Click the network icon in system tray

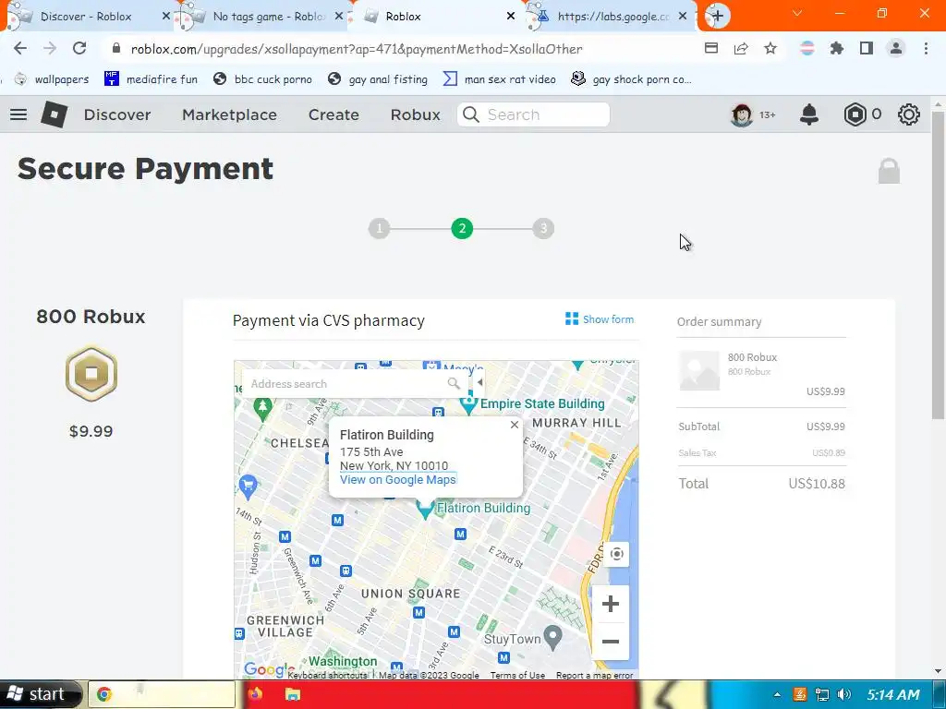821,694
